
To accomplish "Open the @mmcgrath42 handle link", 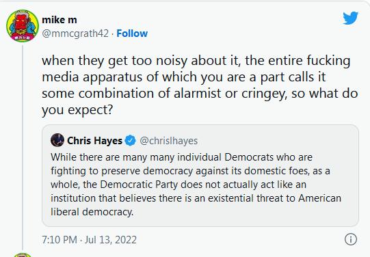I will tap(75, 33).
